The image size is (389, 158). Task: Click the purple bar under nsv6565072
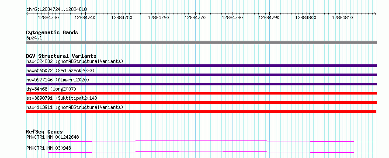[201, 75]
